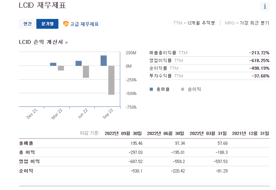This screenshot has height=190, width=276.
Task: Click the -618.25% value
Action: (259, 61)
